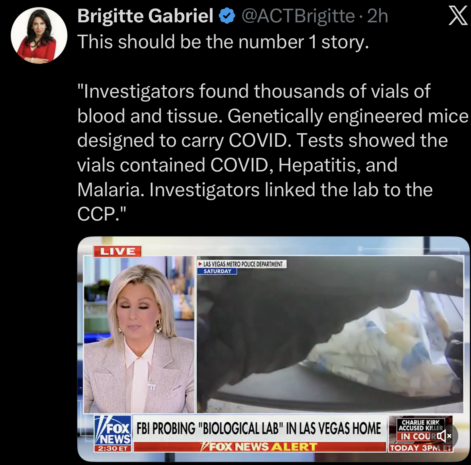Open the @ACTBrigitte handle link

[298, 16]
